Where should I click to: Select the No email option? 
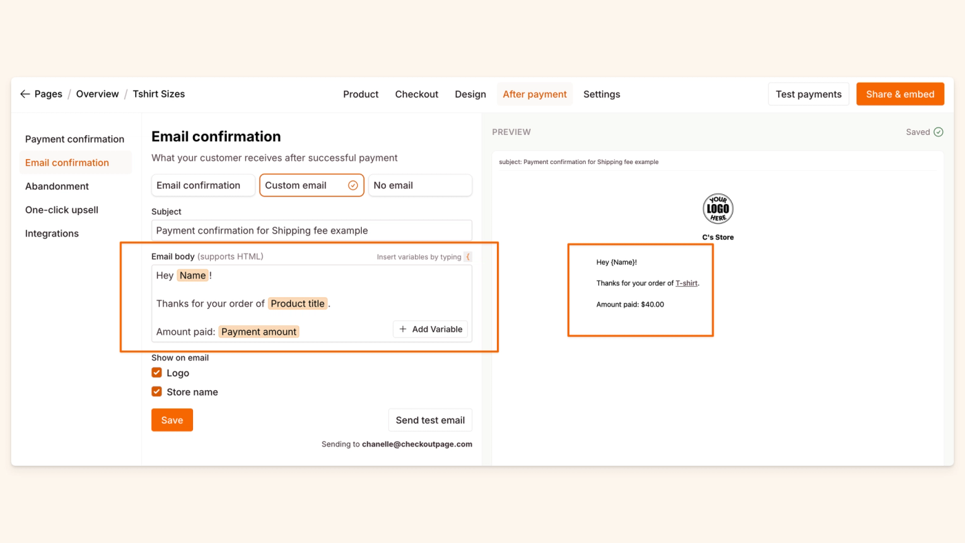[x=420, y=185]
